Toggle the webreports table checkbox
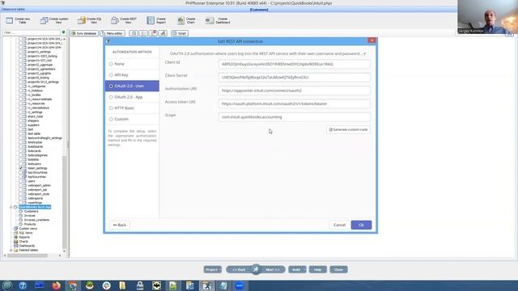This screenshot has width=518, height=291. (x=21, y=198)
